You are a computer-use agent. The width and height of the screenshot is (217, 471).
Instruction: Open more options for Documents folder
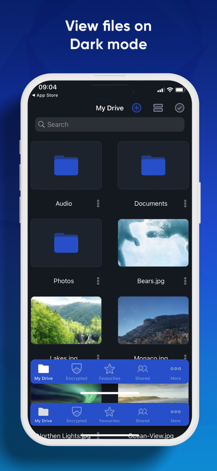coord(185,203)
